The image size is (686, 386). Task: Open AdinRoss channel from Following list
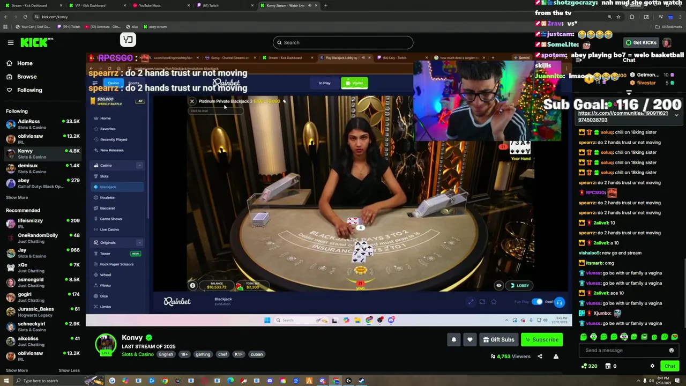[x=43, y=124]
